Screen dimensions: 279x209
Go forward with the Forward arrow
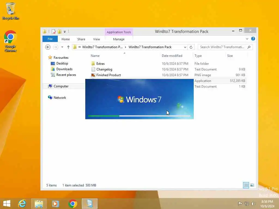pos(56,47)
